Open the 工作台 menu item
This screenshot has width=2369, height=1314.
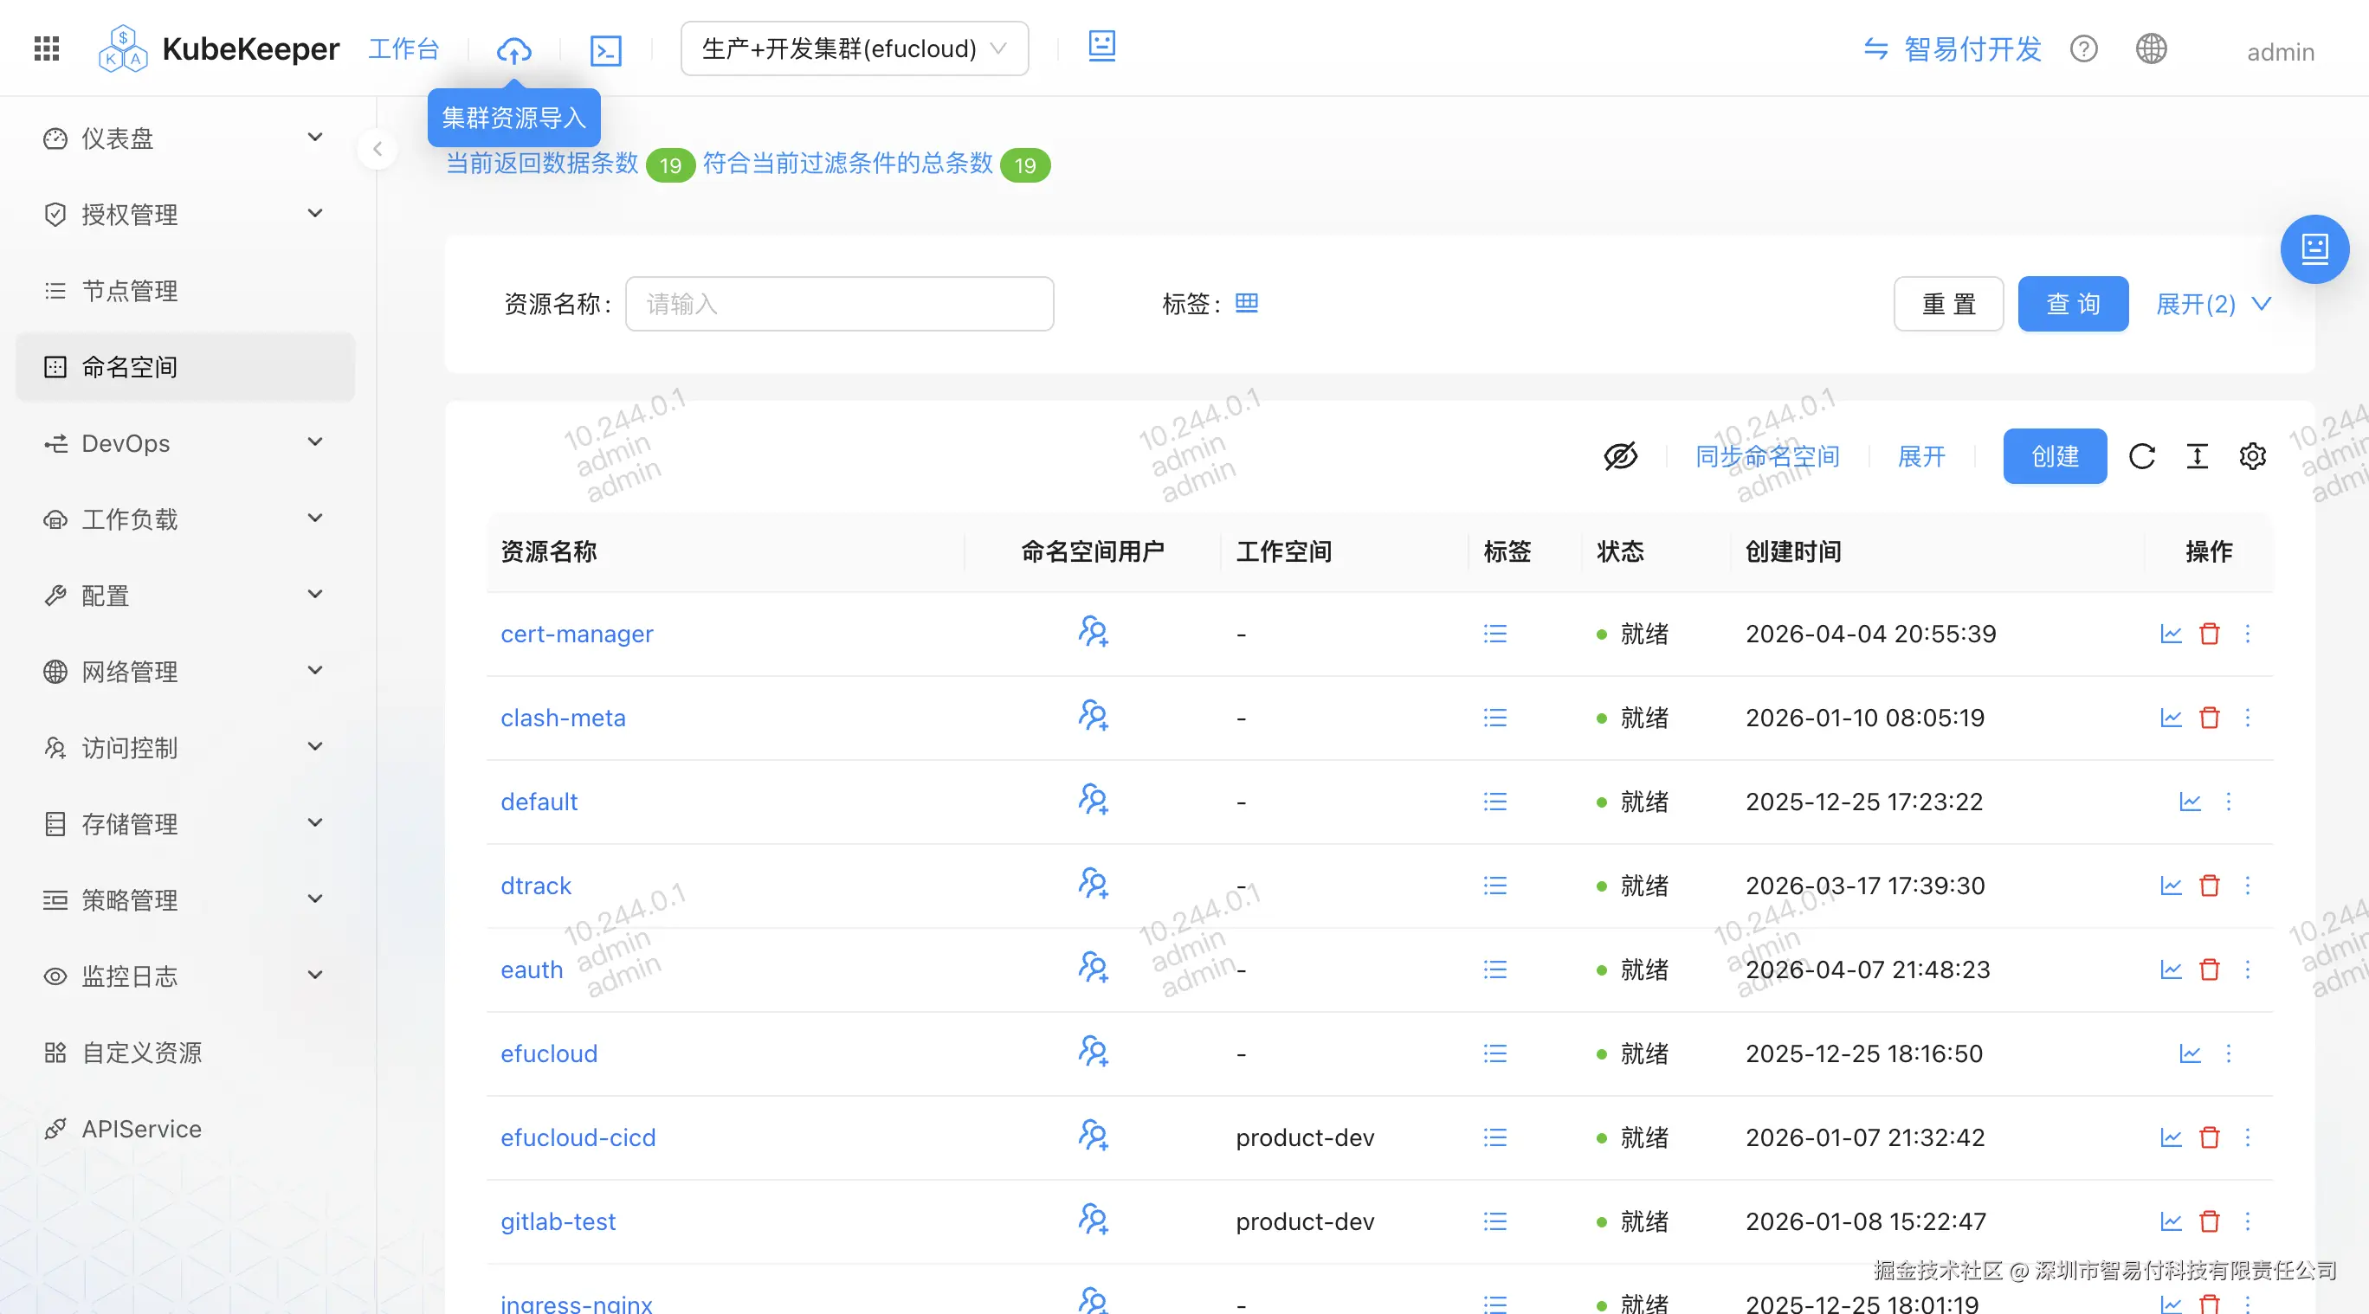point(403,48)
